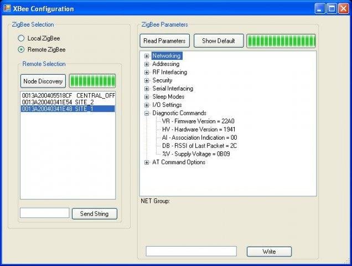Expand the Security tree node
Screen dimensions: 352x266
[x=147, y=80]
